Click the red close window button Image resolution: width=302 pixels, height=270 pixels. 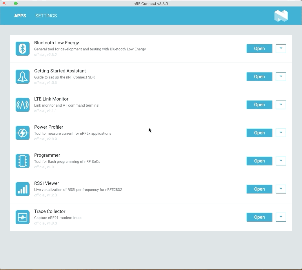coord(4,3)
